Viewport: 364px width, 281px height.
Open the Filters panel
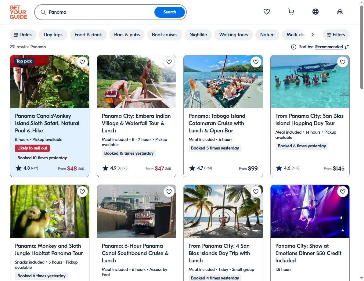pos(336,35)
